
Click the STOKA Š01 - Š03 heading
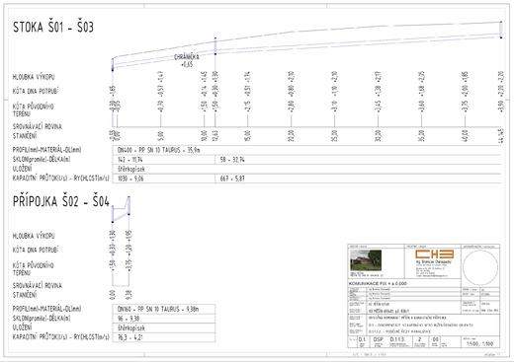pos(53,28)
